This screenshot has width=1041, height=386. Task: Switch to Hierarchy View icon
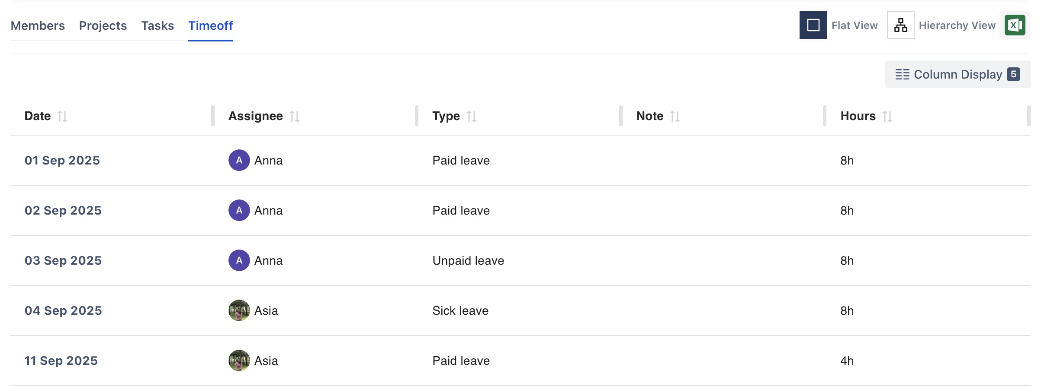coord(900,25)
